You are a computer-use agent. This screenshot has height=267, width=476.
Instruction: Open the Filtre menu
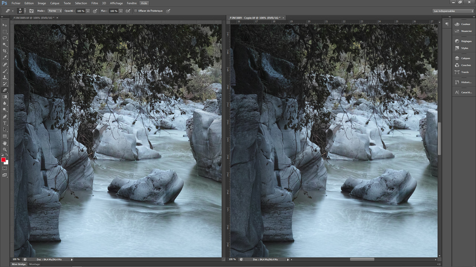click(x=95, y=3)
